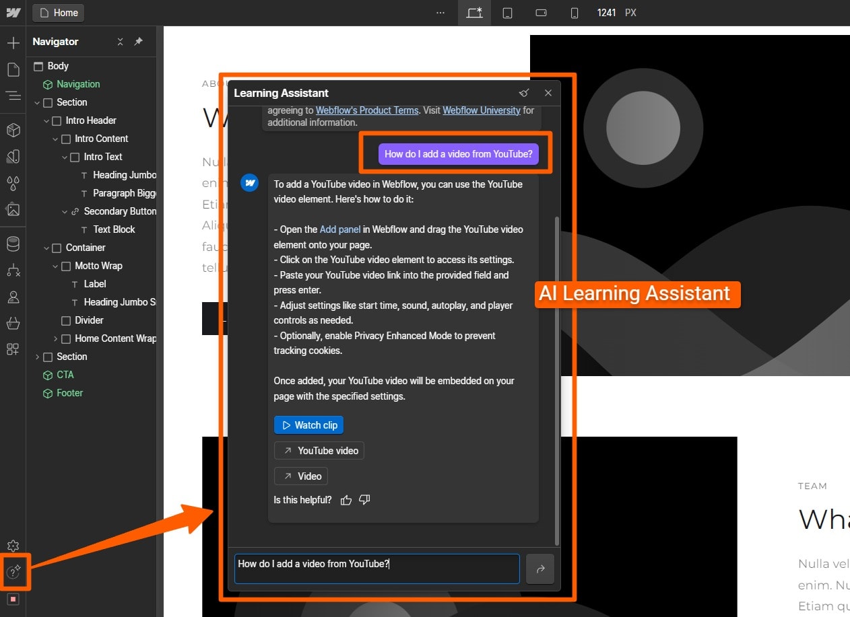Screen dimensions: 850x617
Task: Select the mobile portrait breakpoint icon
Action: (575, 13)
